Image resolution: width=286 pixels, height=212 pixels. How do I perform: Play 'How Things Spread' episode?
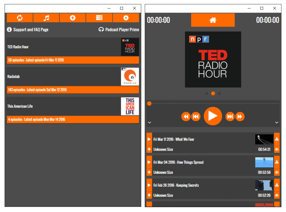click(x=149, y=162)
